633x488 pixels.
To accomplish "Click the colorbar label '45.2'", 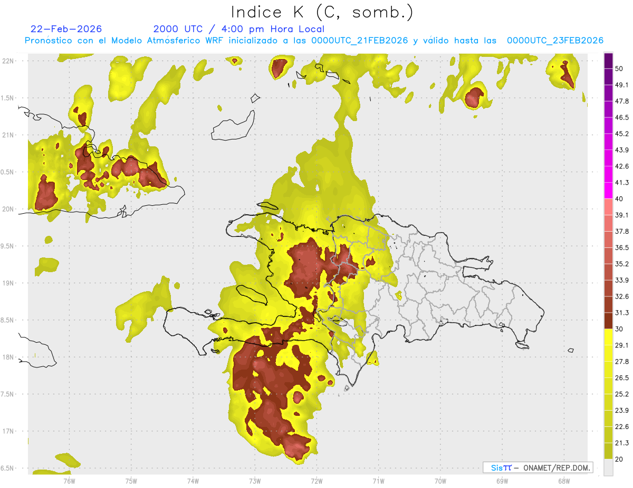I will [x=622, y=134].
